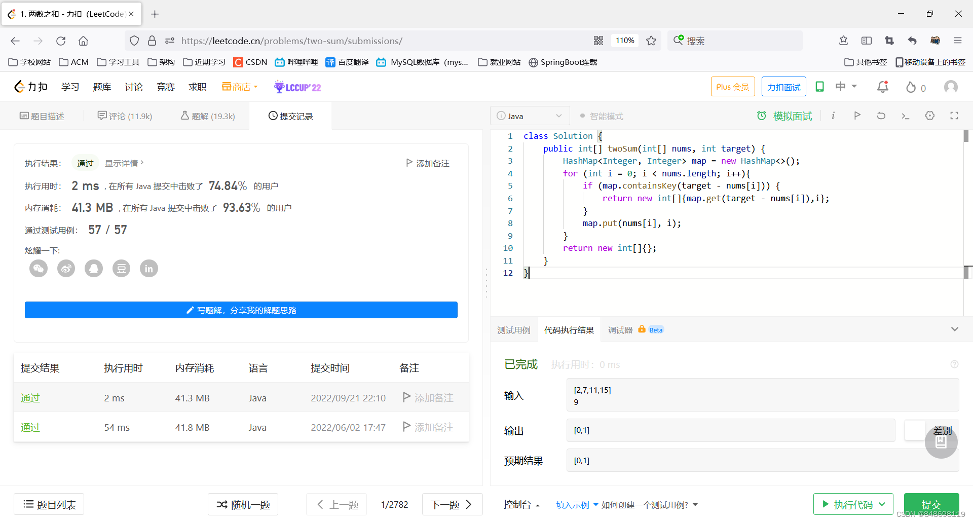The width and height of the screenshot is (973, 522).
Task: Go to 下一题 next problem
Action: (452, 504)
